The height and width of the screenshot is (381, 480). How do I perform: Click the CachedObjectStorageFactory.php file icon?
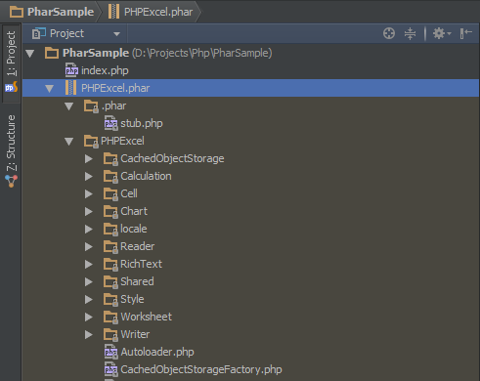pyautogui.click(x=110, y=369)
